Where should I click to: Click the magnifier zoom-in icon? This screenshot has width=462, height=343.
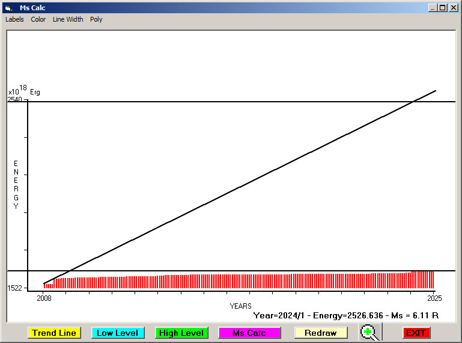pyautogui.click(x=369, y=332)
